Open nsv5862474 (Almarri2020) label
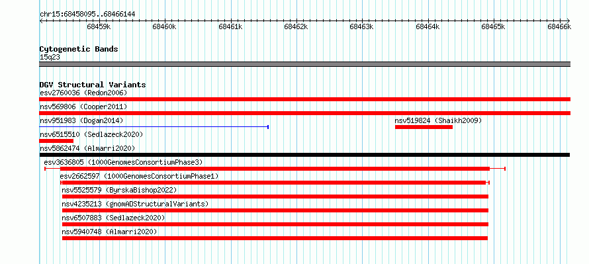 (x=87, y=148)
